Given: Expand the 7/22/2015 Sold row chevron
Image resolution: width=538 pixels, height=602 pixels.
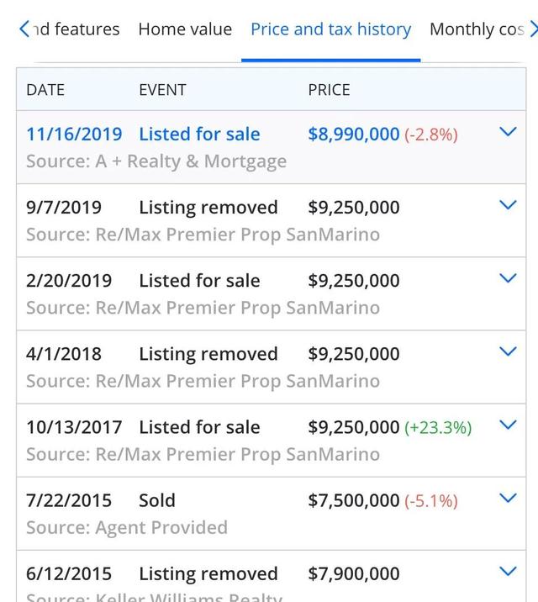Looking at the screenshot, I should (x=508, y=499).
